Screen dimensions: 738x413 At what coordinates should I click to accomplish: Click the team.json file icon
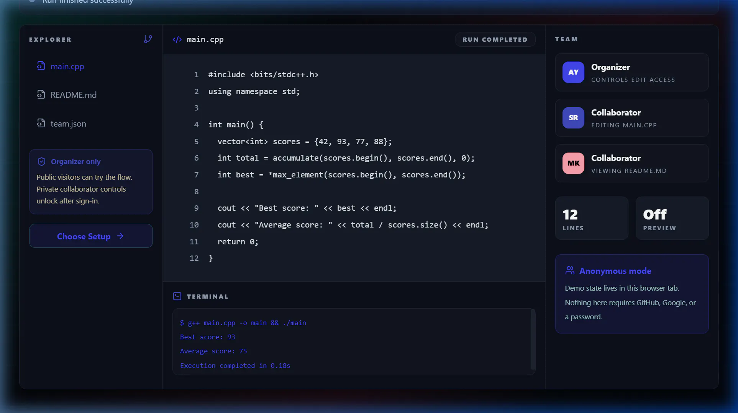[x=41, y=123]
